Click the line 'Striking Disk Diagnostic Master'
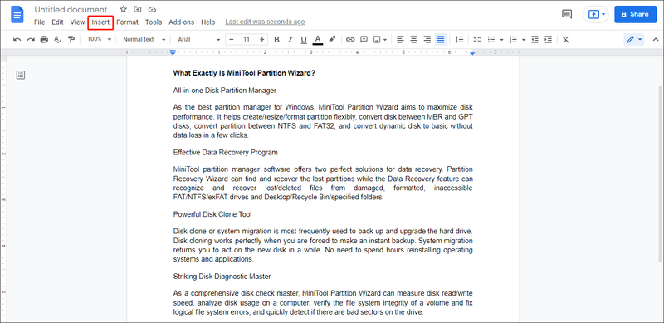 point(222,277)
